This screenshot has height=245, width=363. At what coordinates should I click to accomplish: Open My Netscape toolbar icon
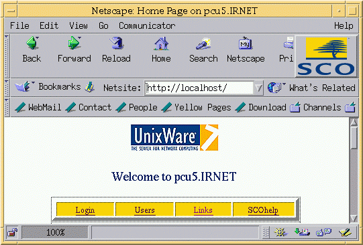tap(245, 44)
